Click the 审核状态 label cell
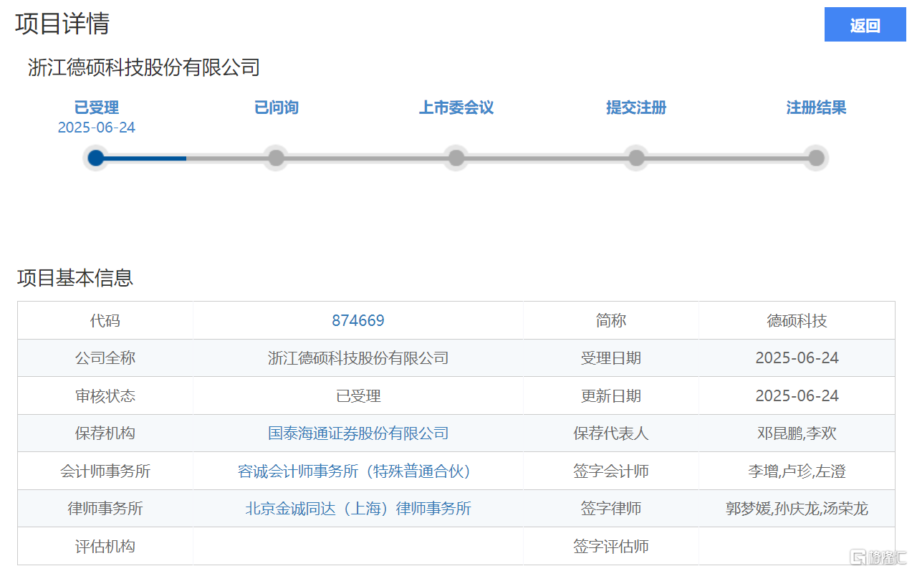 (105, 395)
